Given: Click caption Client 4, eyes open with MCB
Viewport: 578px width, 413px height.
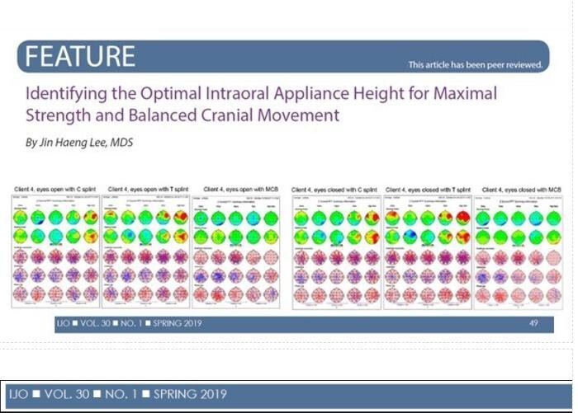Looking at the screenshot, I should click(x=241, y=190).
